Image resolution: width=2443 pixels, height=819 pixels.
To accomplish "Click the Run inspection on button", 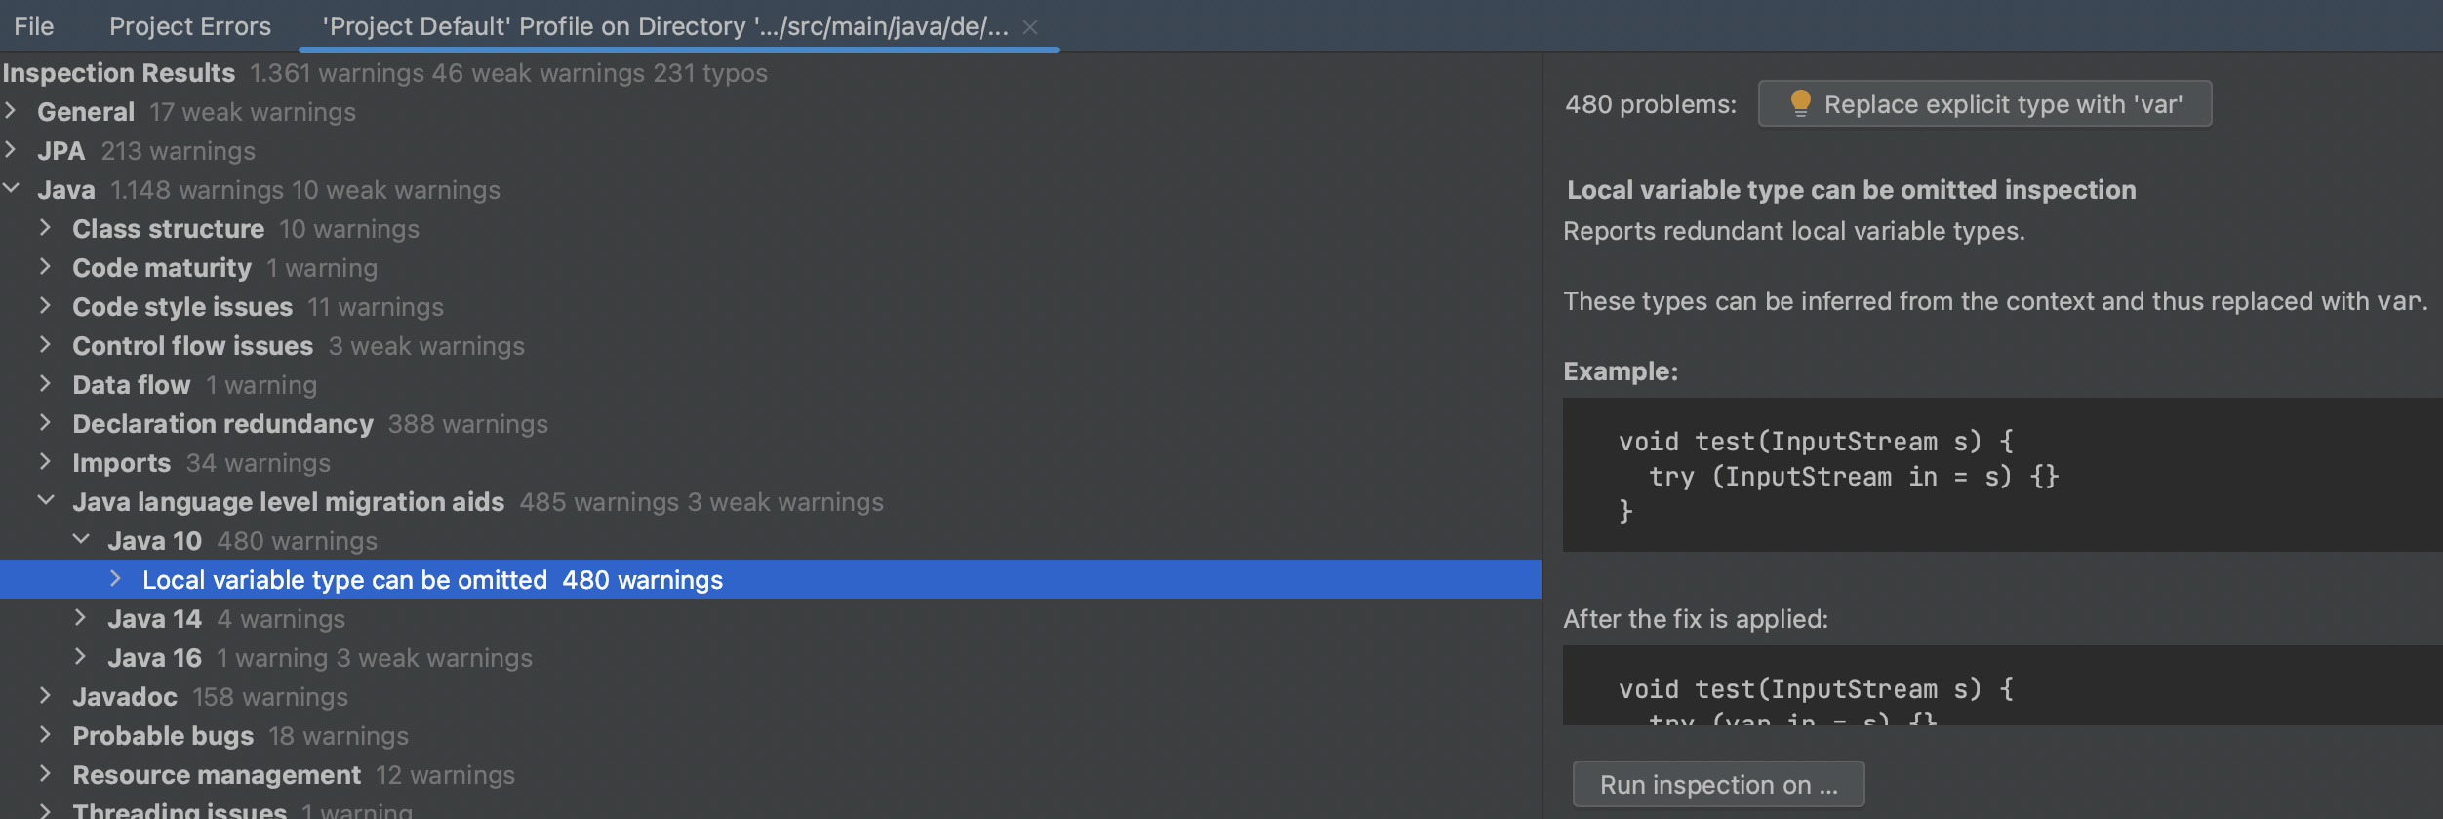I will (x=1718, y=784).
